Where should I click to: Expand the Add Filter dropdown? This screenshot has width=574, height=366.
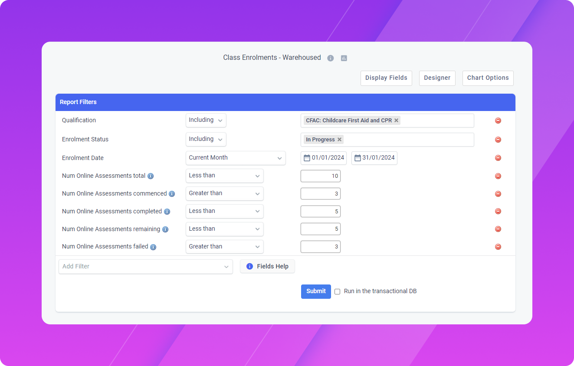[145, 266]
